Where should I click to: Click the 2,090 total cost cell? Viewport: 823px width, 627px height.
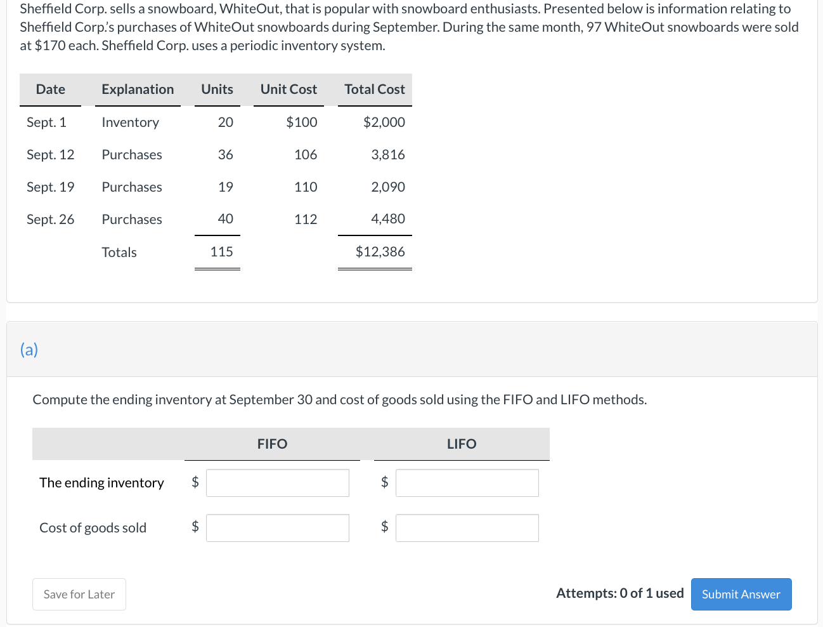pyautogui.click(x=388, y=187)
